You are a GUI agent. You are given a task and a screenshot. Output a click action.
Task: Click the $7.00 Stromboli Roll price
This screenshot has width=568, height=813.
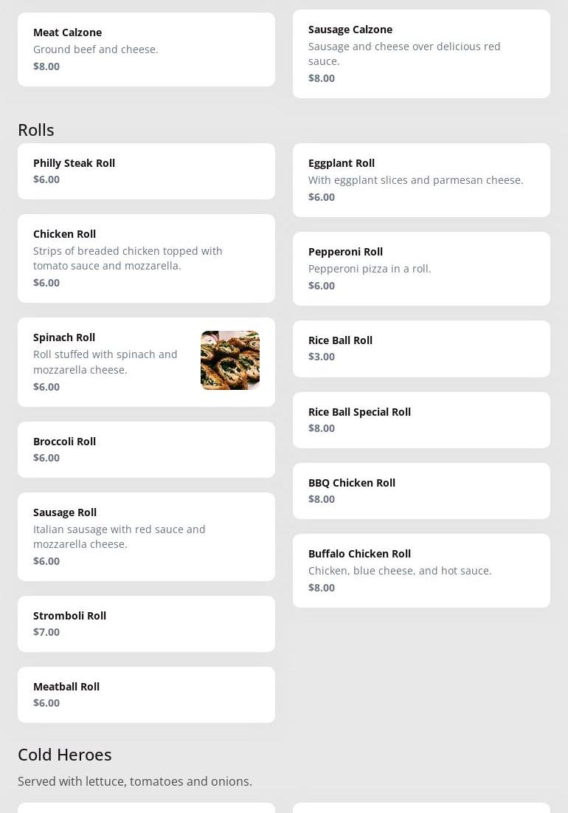[x=46, y=632]
